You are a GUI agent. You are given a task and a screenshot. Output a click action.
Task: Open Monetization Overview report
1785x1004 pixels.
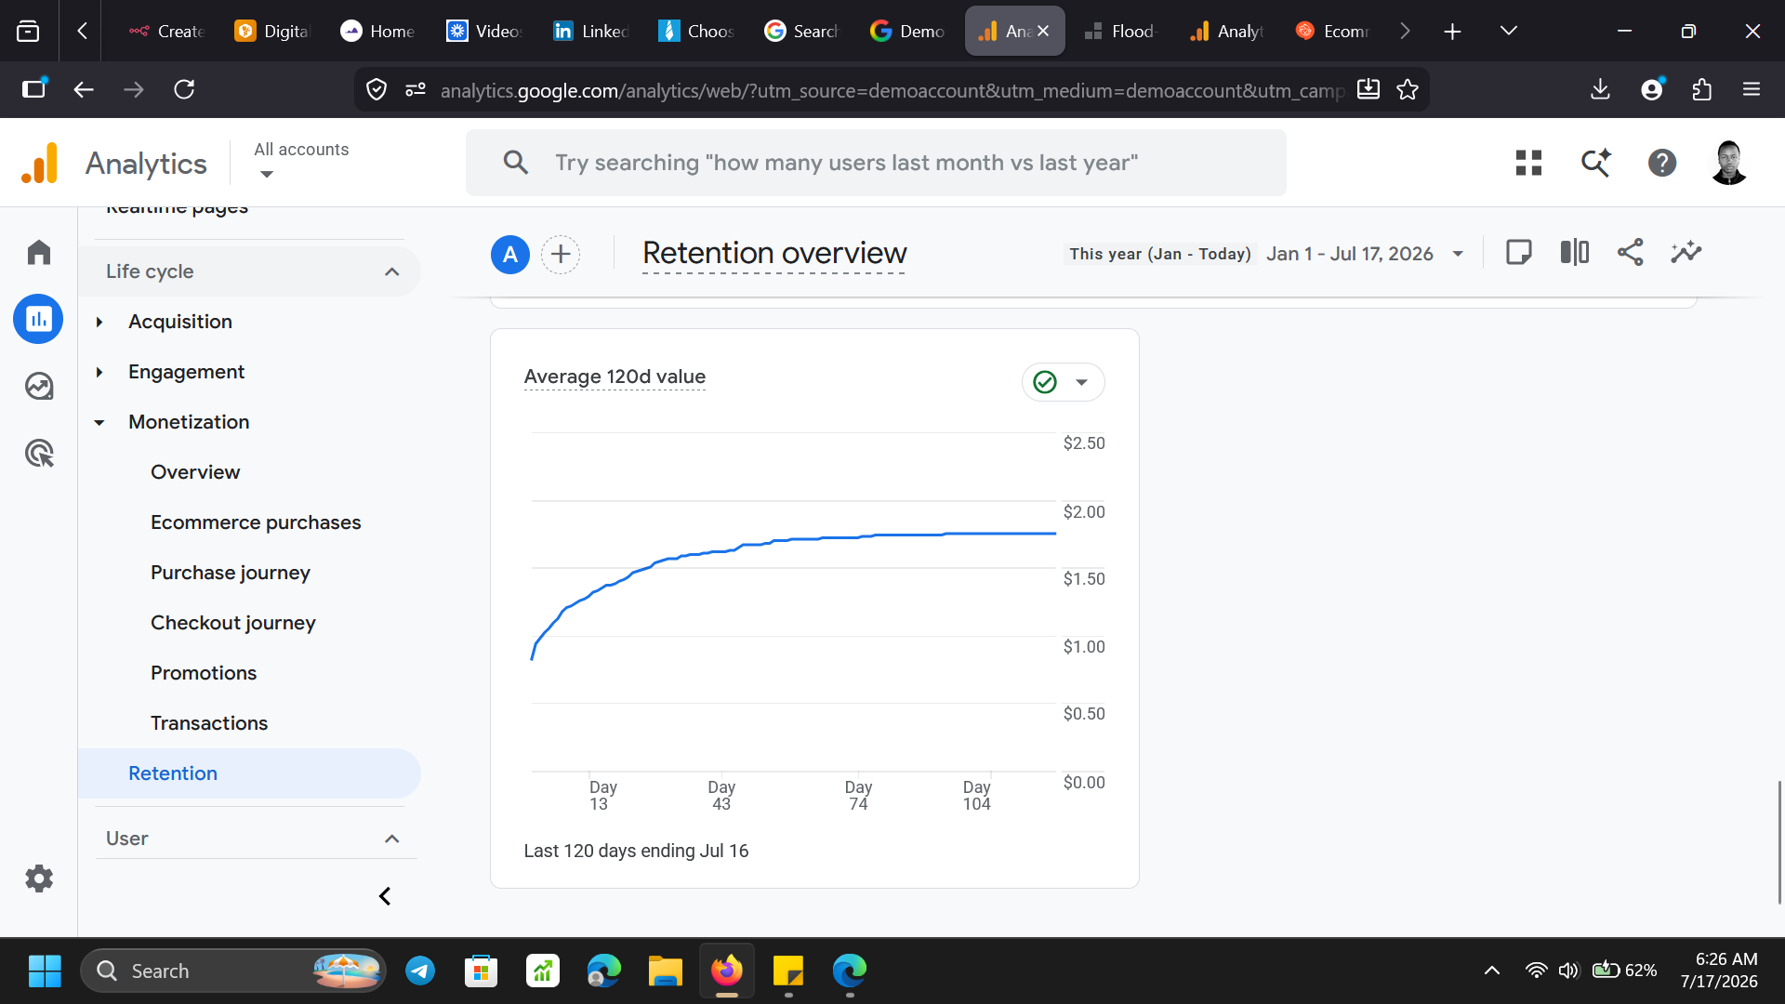click(x=195, y=472)
